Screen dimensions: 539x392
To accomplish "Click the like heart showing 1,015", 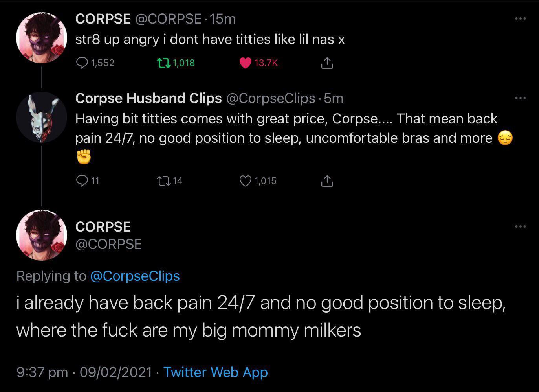I will (x=246, y=181).
